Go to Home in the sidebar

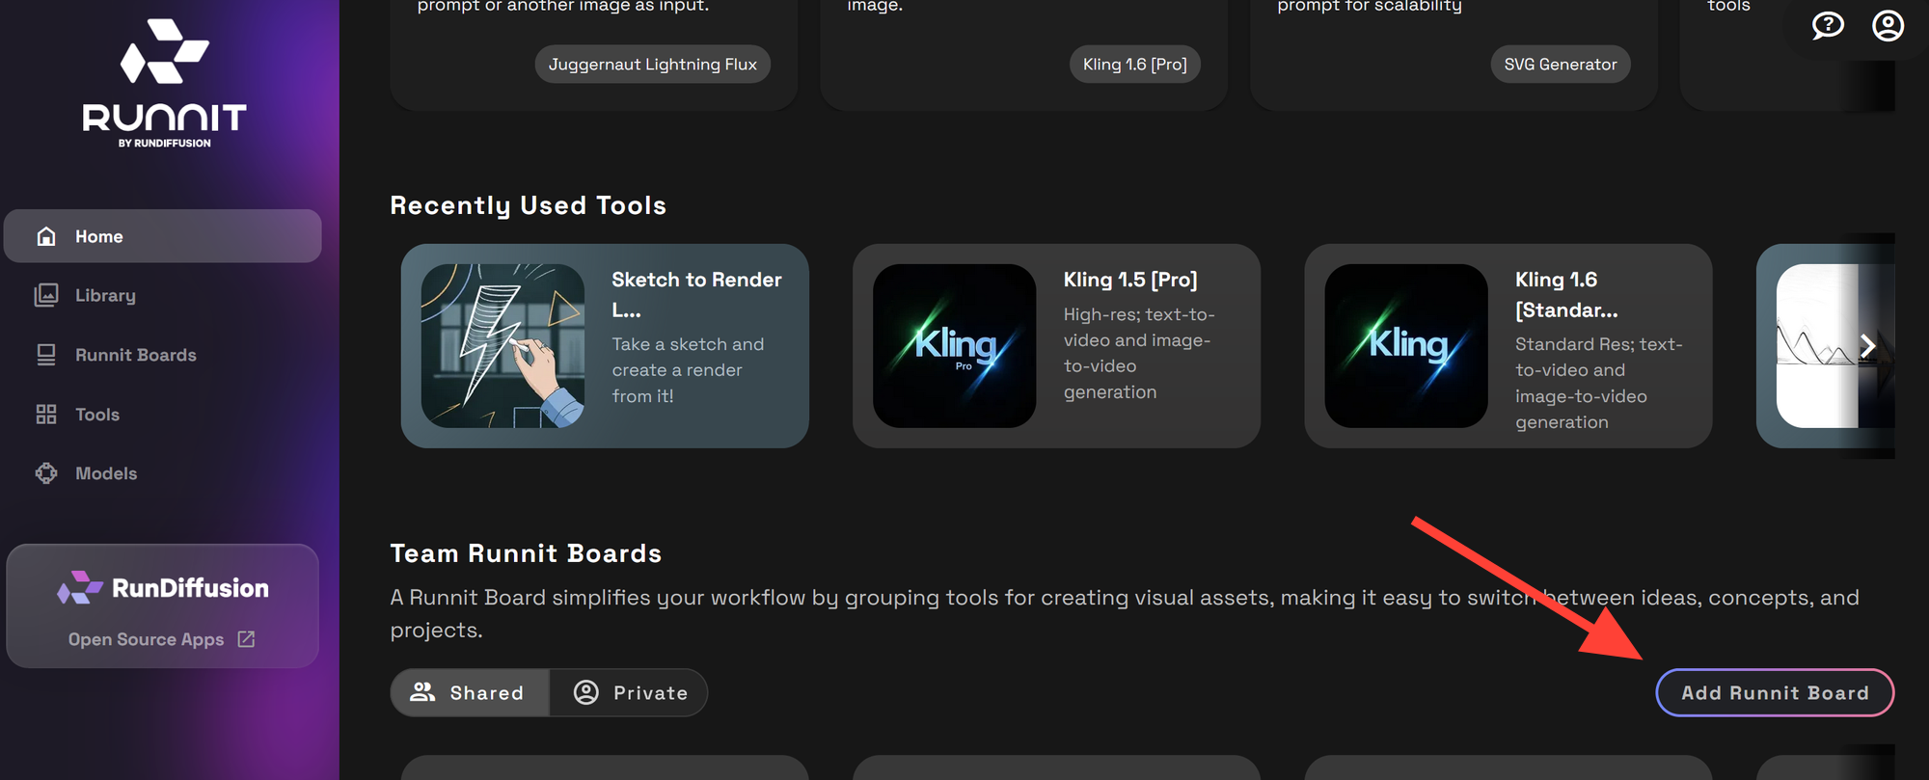point(163,236)
